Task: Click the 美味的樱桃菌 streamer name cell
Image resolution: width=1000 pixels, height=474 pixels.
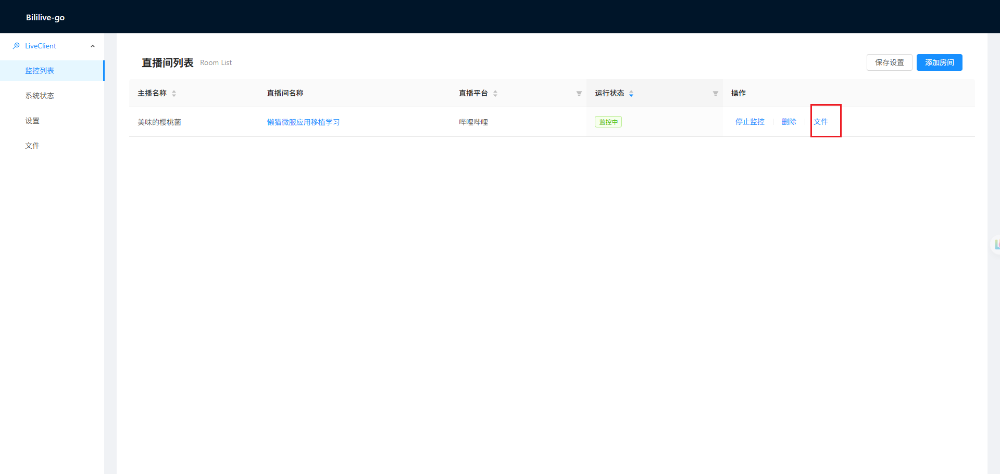Action: coord(159,122)
